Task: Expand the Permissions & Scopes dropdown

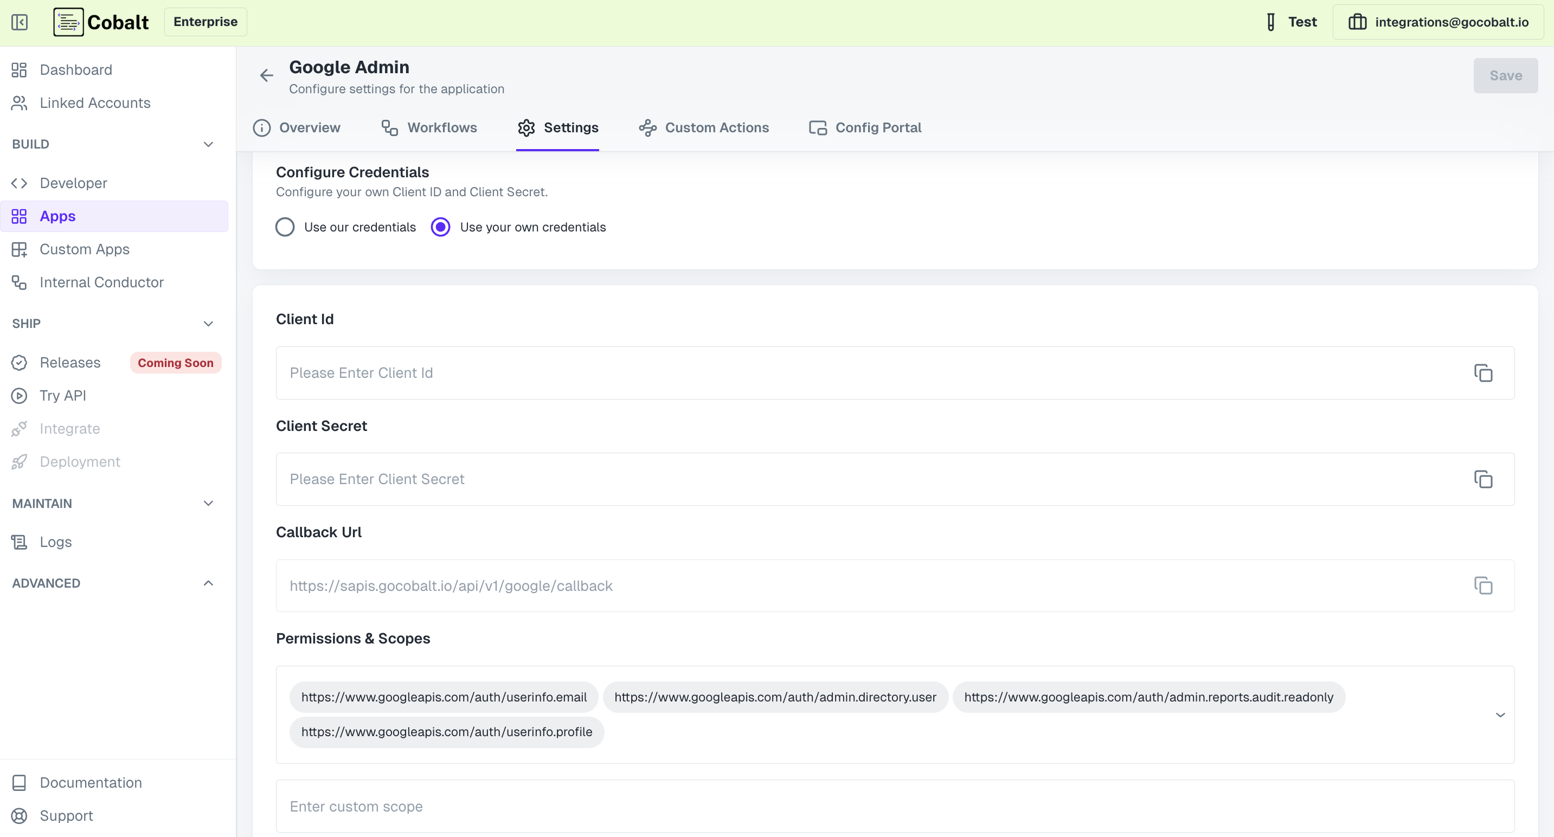Action: 1500,714
